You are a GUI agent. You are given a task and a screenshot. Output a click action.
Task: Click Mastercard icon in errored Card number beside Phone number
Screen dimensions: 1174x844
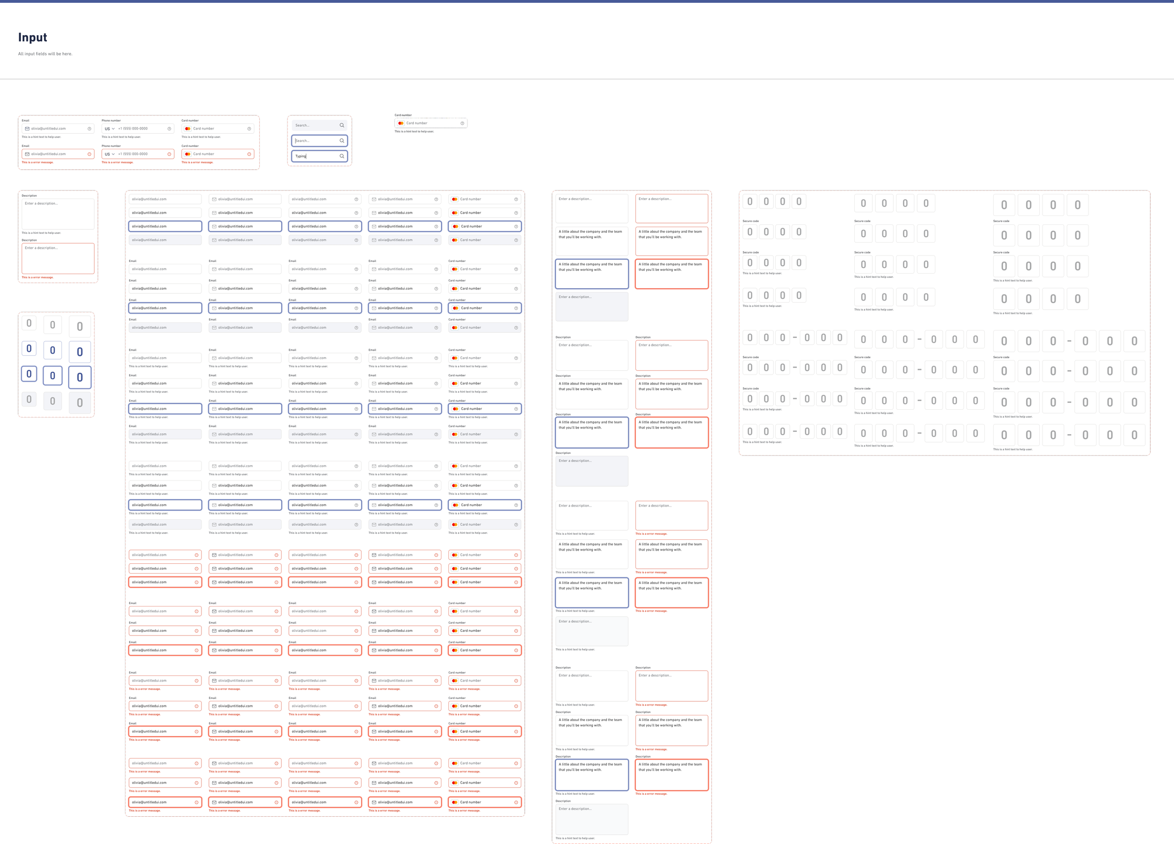187,154
